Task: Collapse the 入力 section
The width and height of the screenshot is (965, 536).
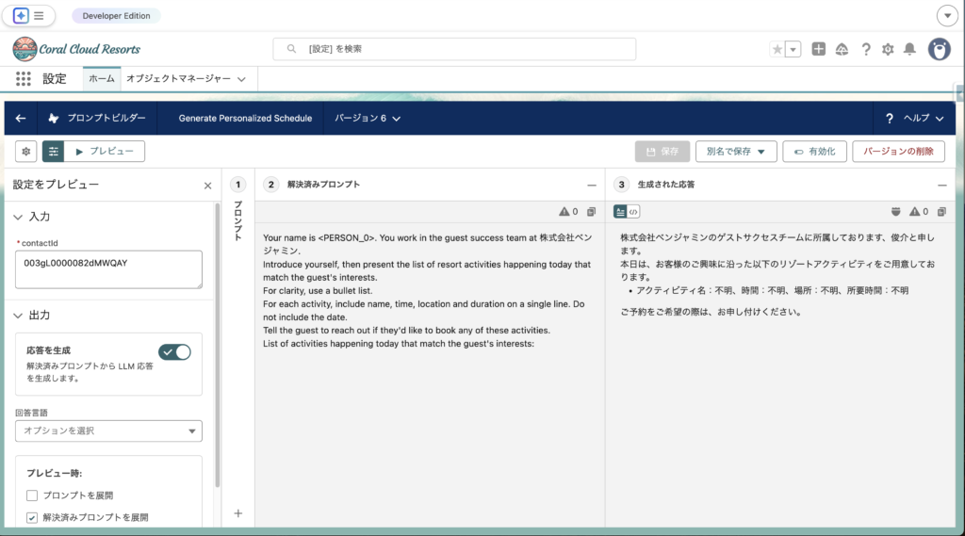Action: pyautogui.click(x=20, y=217)
